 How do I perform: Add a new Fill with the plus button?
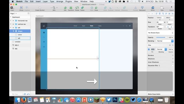tap(172, 45)
